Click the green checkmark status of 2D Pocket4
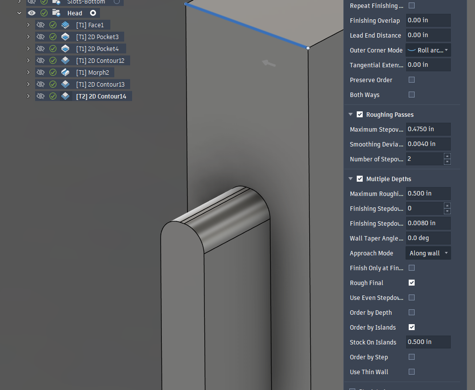Image resolution: width=475 pixels, height=390 pixels. 53,49
